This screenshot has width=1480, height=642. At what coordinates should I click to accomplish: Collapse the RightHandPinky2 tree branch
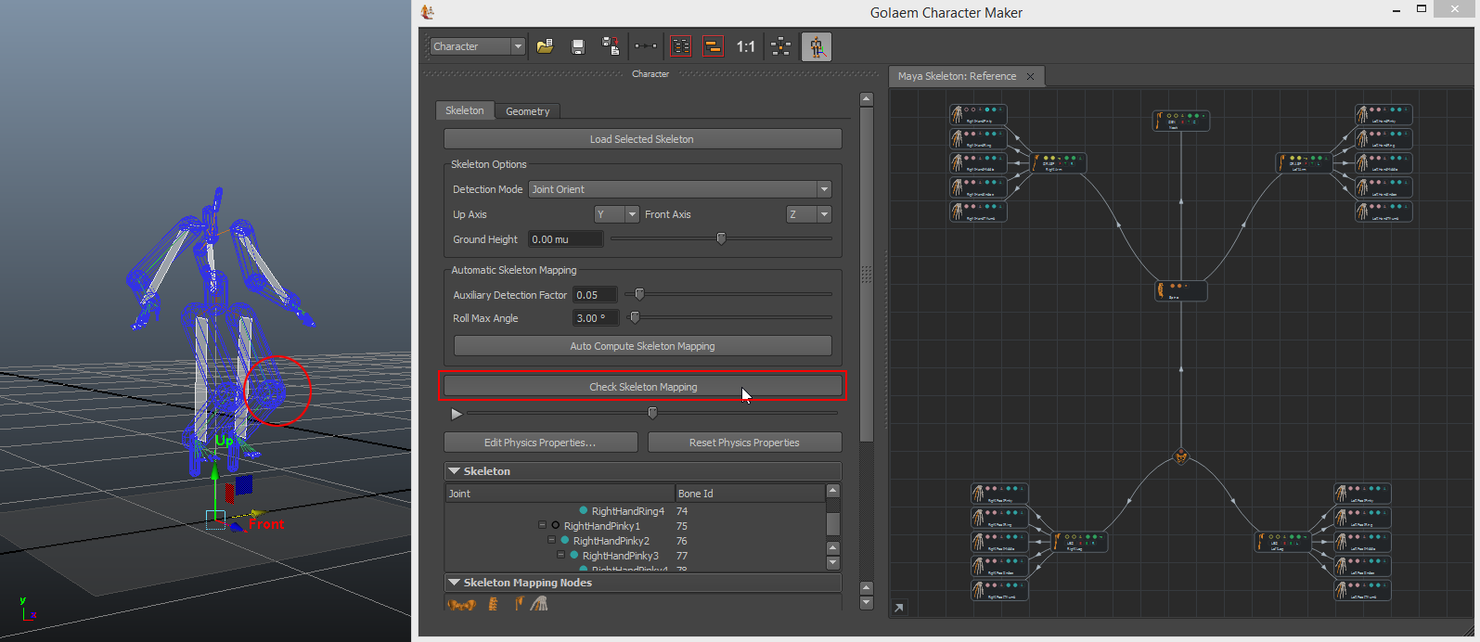pyautogui.click(x=552, y=540)
